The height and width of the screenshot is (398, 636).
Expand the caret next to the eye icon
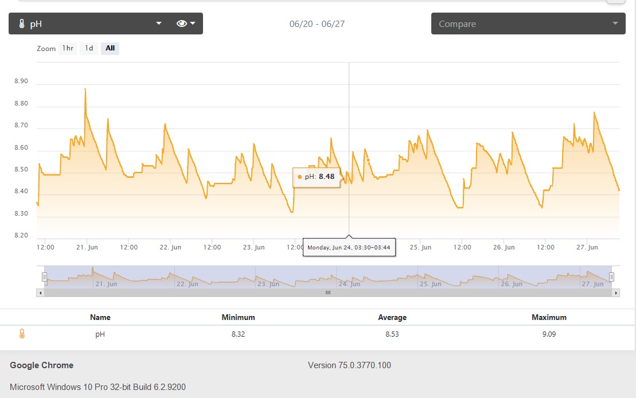click(193, 24)
